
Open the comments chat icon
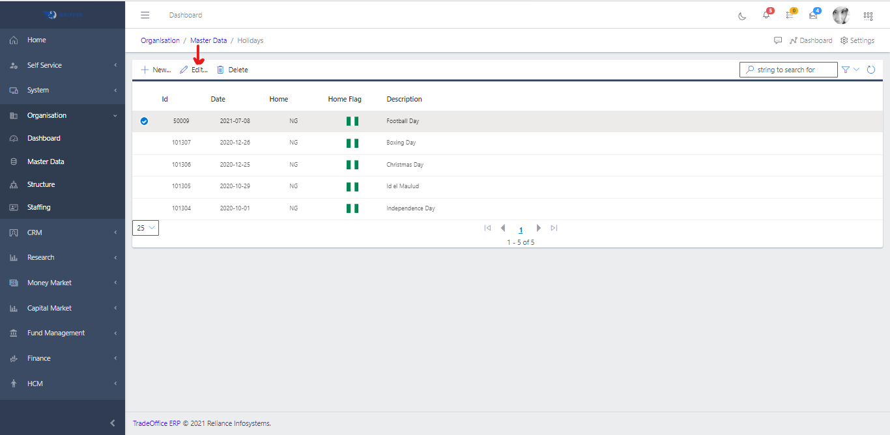click(x=778, y=40)
